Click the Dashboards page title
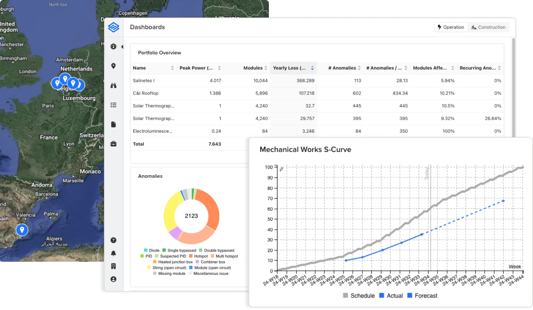 [147, 27]
